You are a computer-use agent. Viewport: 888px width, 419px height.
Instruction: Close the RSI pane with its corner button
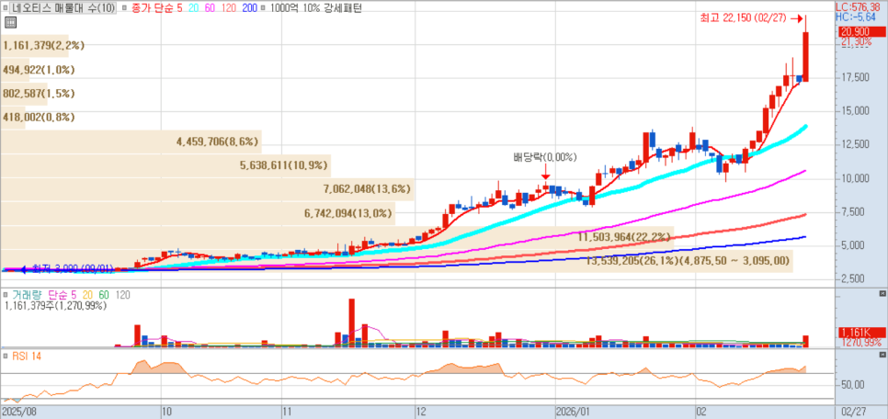[882, 355]
